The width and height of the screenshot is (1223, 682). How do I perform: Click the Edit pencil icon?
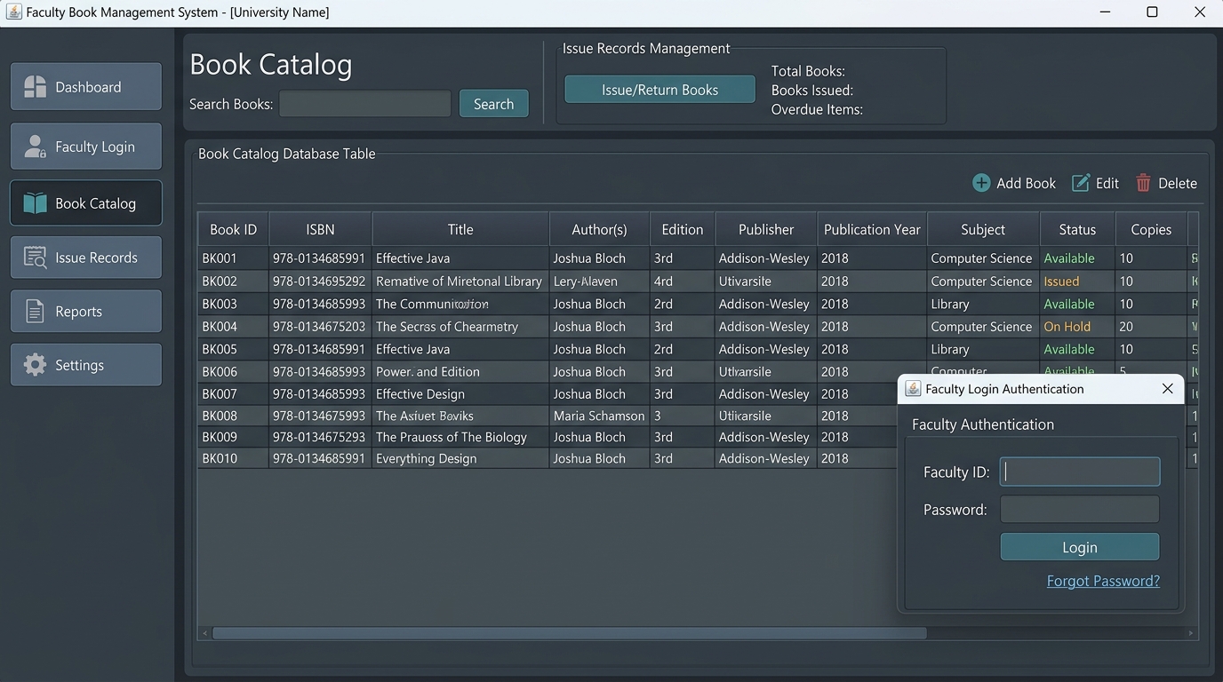click(1081, 183)
